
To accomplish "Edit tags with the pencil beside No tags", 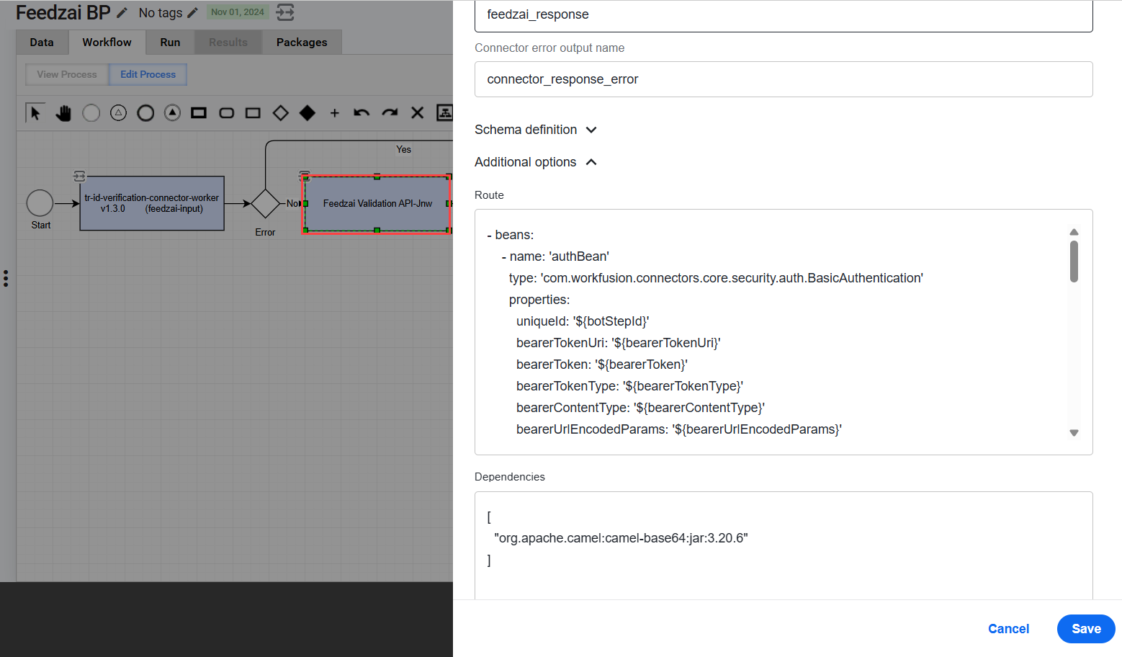I will click(x=192, y=13).
